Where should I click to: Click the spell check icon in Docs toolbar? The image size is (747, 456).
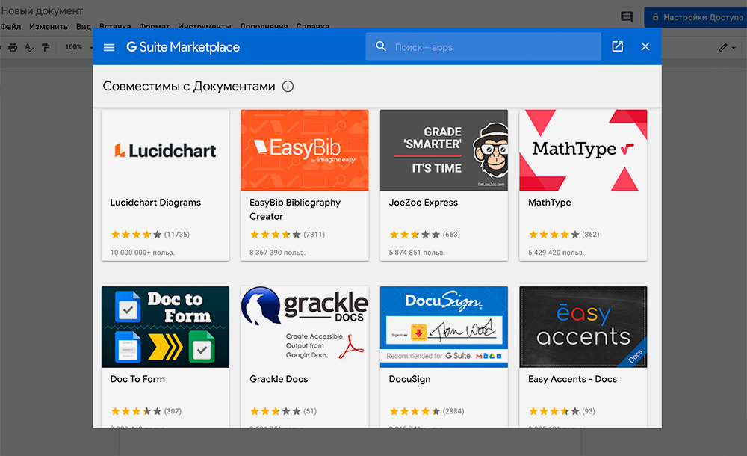29,47
